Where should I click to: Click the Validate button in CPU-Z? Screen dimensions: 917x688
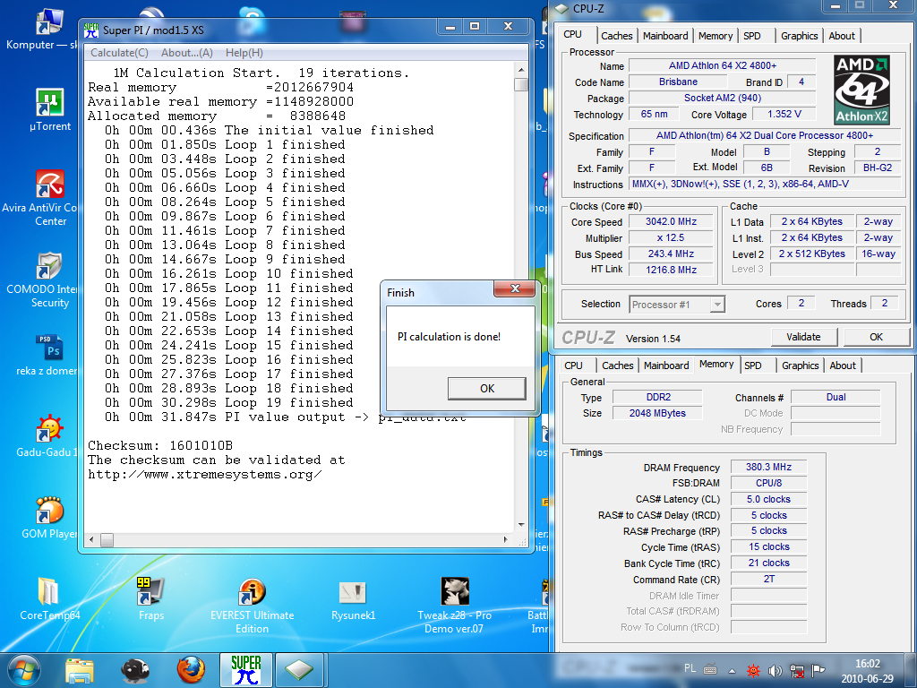click(x=803, y=337)
